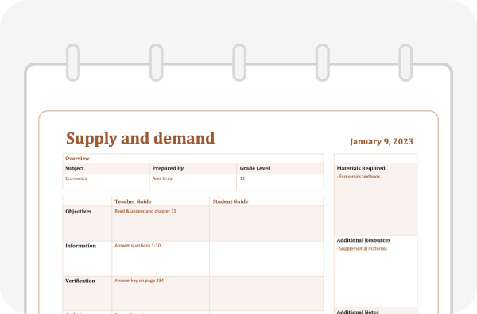477x314 pixels.
Task: Click the grade level value '12'
Action: click(x=242, y=178)
